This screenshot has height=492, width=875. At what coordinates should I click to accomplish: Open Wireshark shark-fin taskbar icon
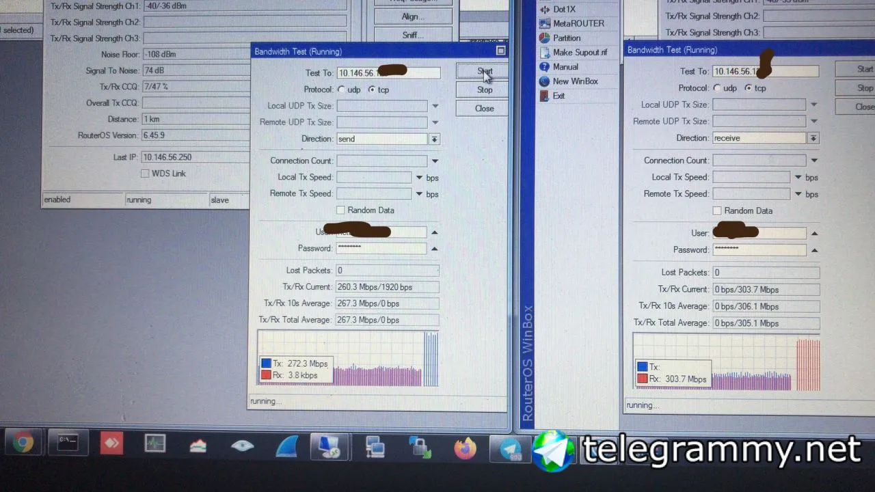pos(286,447)
